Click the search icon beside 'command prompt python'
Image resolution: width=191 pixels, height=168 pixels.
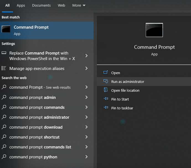(4, 157)
